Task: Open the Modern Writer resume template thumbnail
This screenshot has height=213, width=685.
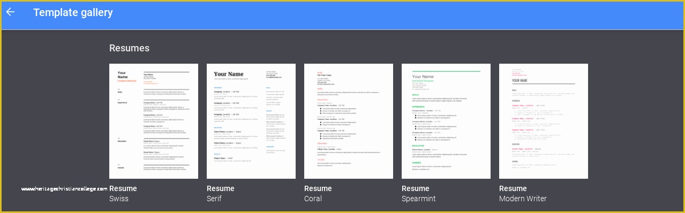Action: point(544,121)
